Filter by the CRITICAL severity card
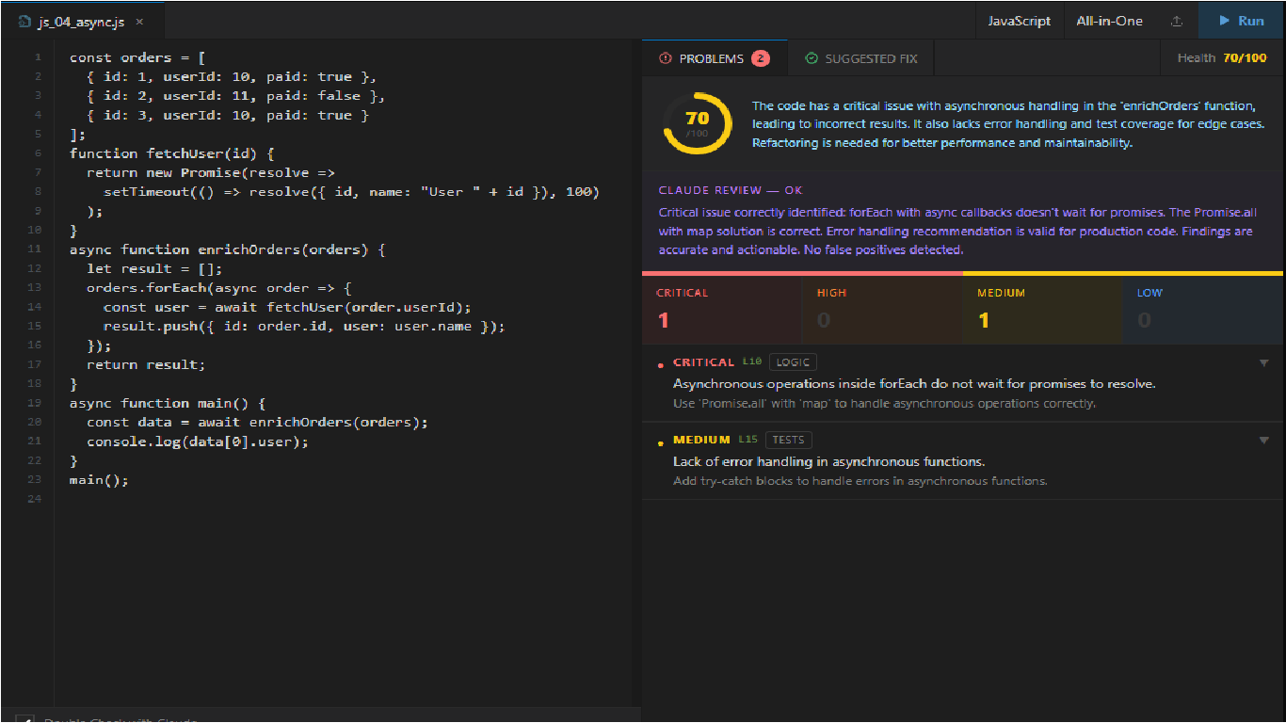This screenshot has width=1286, height=723. click(x=722, y=309)
